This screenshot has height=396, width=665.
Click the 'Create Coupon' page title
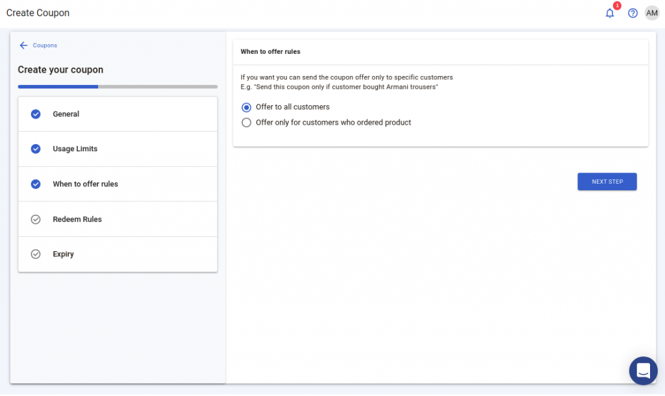(x=38, y=13)
